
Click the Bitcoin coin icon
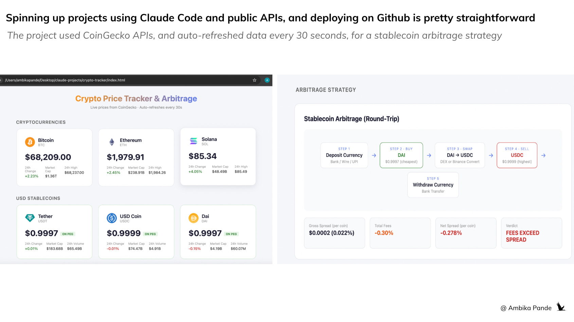pos(30,142)
